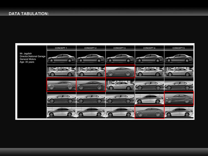The height and width of the screenshot is (156, 208).
Task: Choose third-row car image under Concept 3
Action: (x=120, y=85)
